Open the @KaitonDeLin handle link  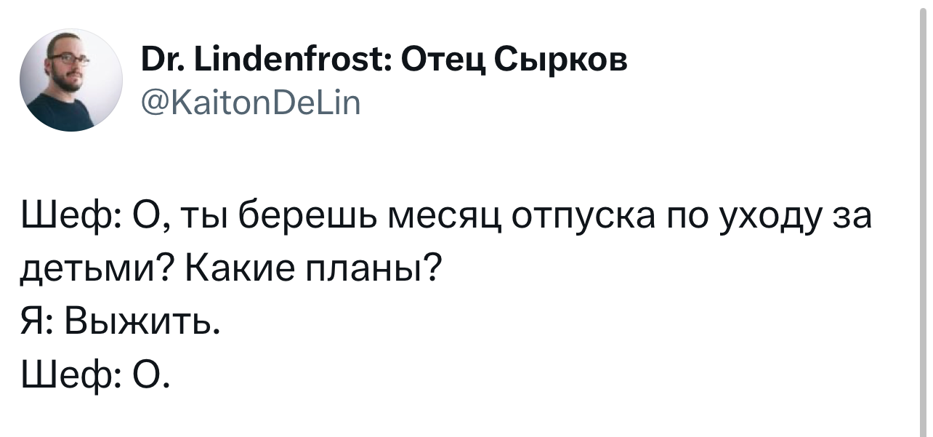point(247,103)
